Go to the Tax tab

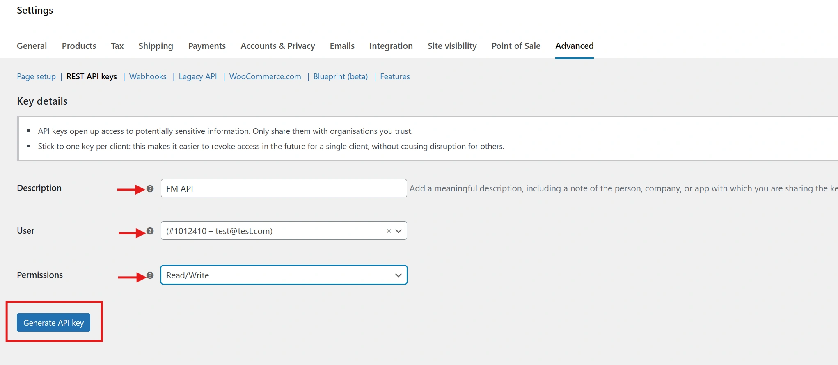117,46
